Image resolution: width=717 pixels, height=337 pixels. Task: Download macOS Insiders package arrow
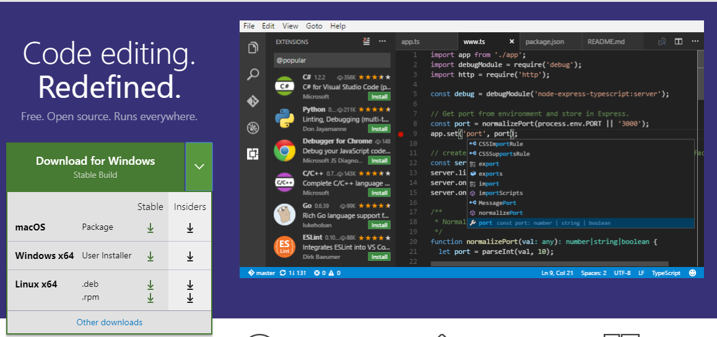pos(190,227)
